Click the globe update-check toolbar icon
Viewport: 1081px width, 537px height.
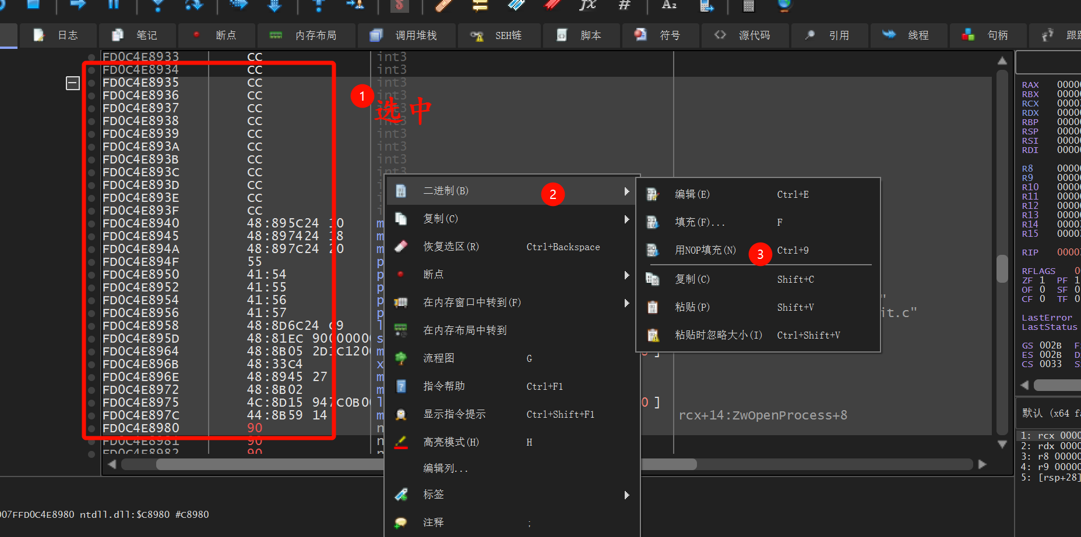[785, 5]
